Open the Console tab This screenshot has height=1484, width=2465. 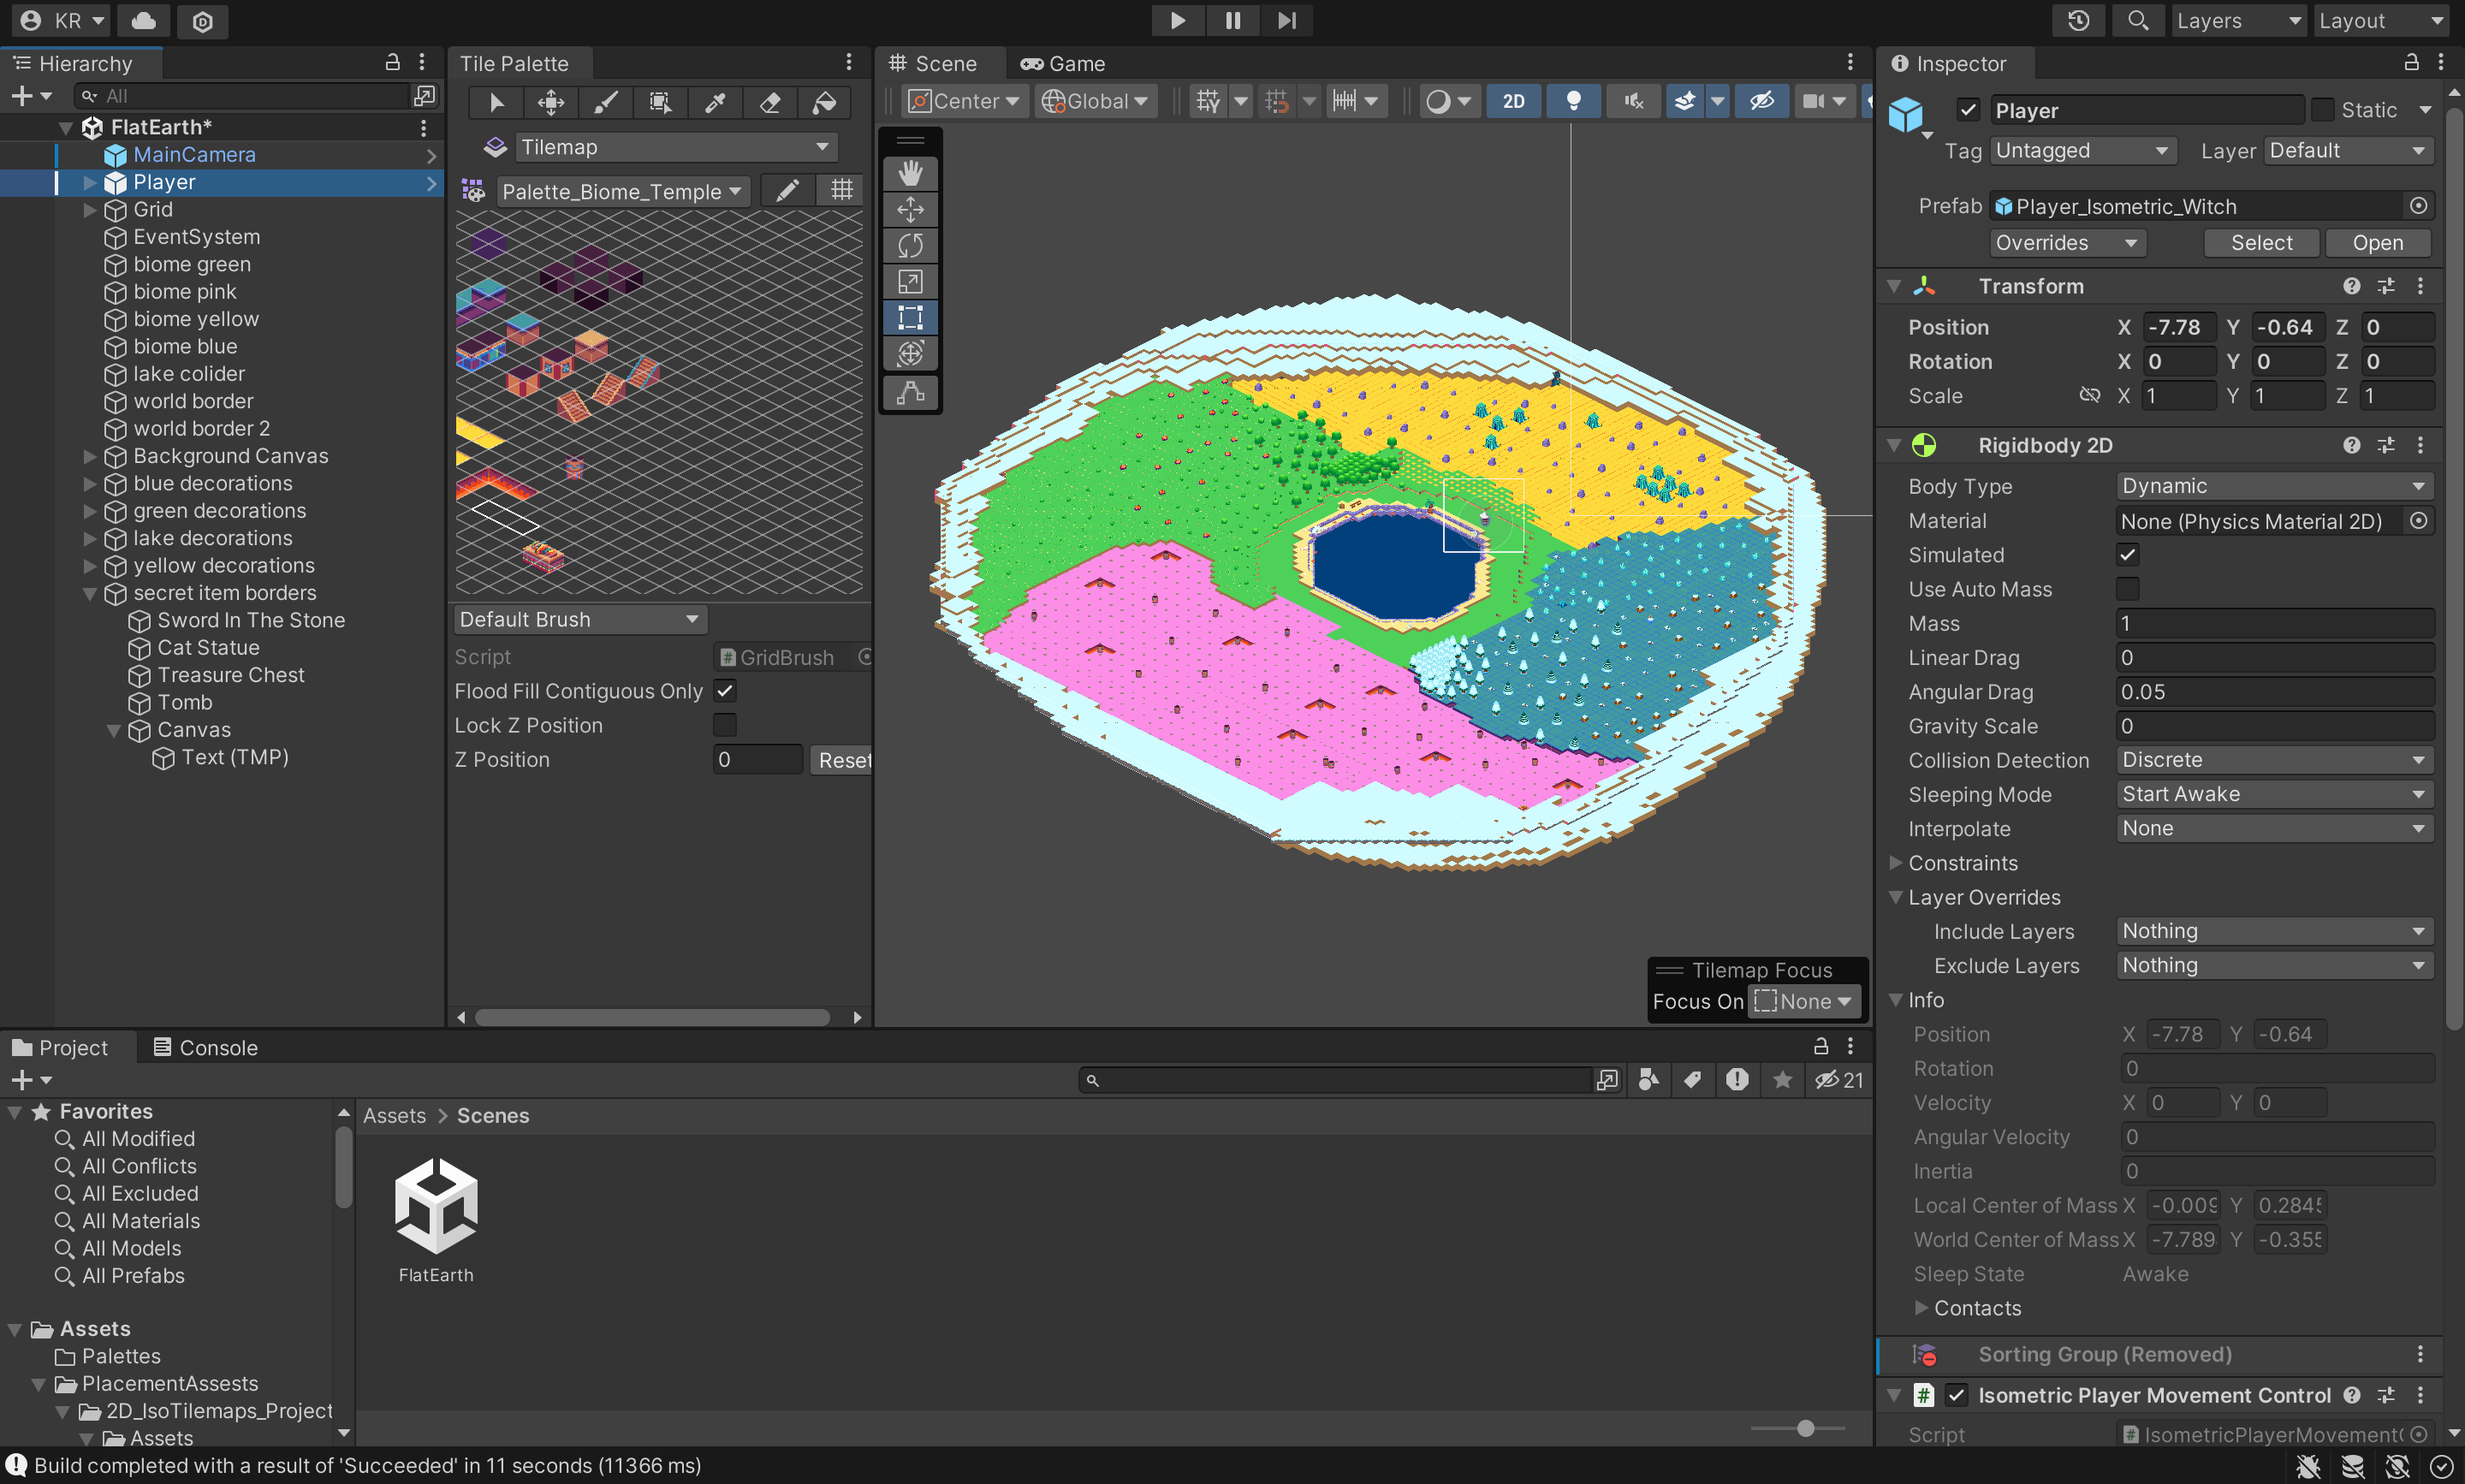[x=205, y=1048]
